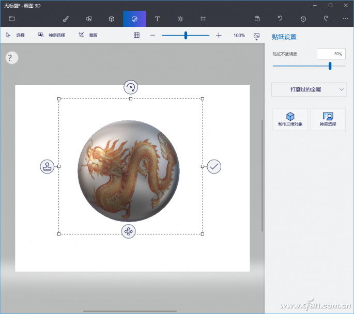This screenshot has width=354, height=314.
Task: Select the Stickers tab
Action: (134, 19)
